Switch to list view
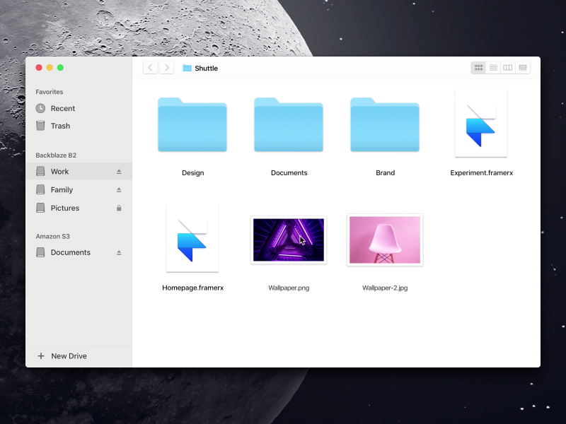This screenshot has height=424, width=566. coord(493,68)
